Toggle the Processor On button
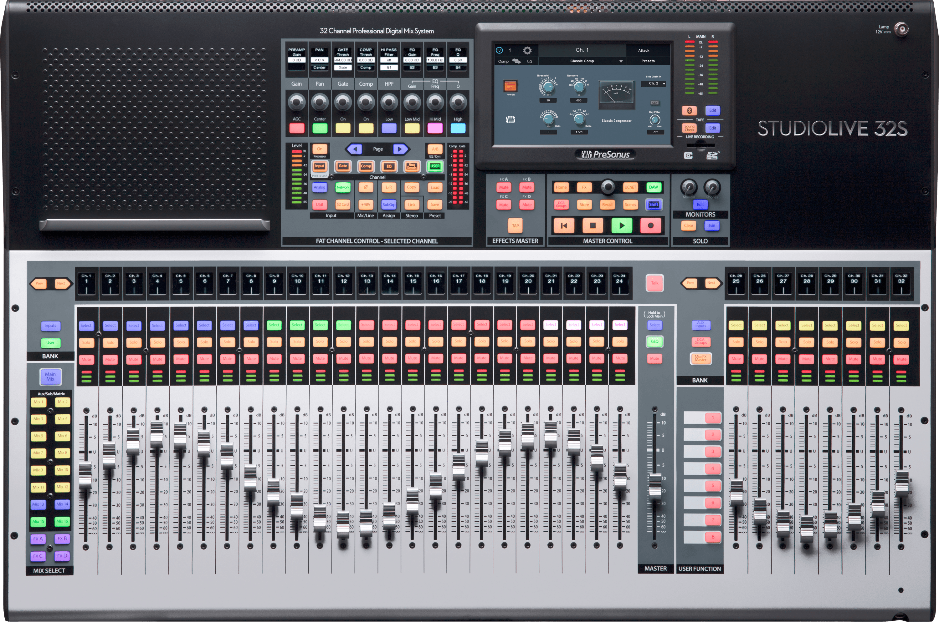 320,149
